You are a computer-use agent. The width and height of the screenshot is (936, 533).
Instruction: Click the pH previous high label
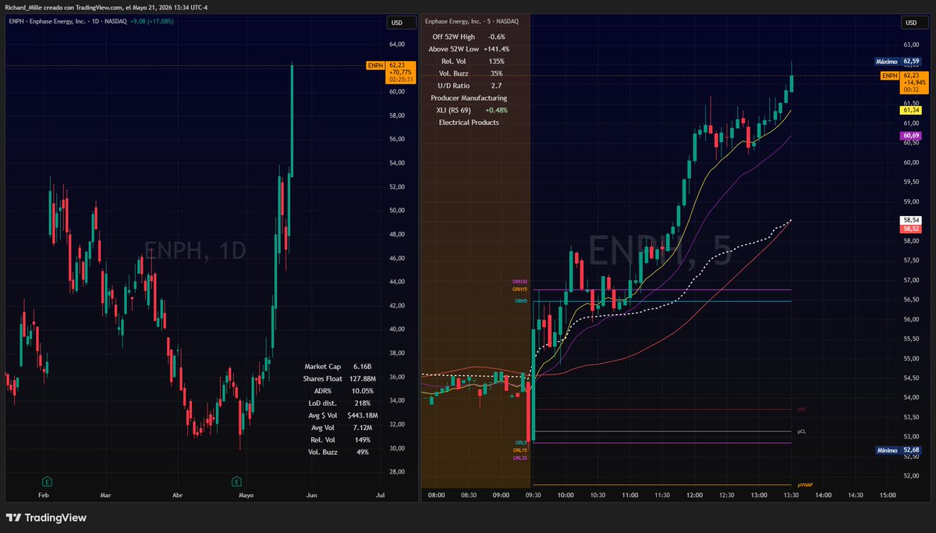pos(800,409)
